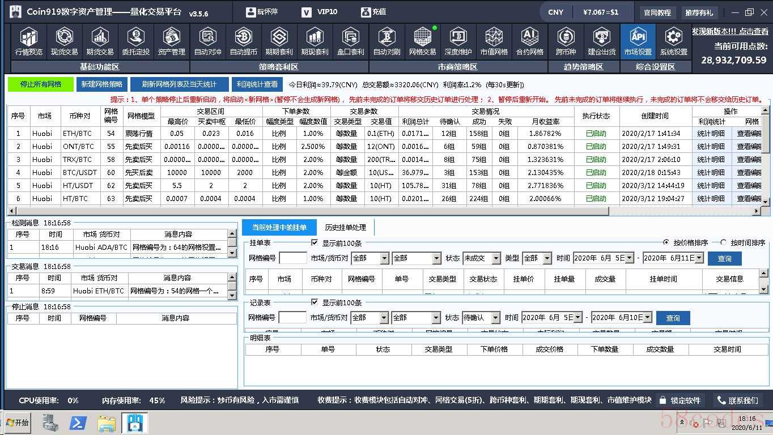
Task: Toggle 显示前100条 checkbox in 记录表
Action: click(315, 302)
